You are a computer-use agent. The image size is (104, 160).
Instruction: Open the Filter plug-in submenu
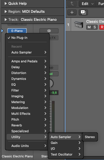27,90
